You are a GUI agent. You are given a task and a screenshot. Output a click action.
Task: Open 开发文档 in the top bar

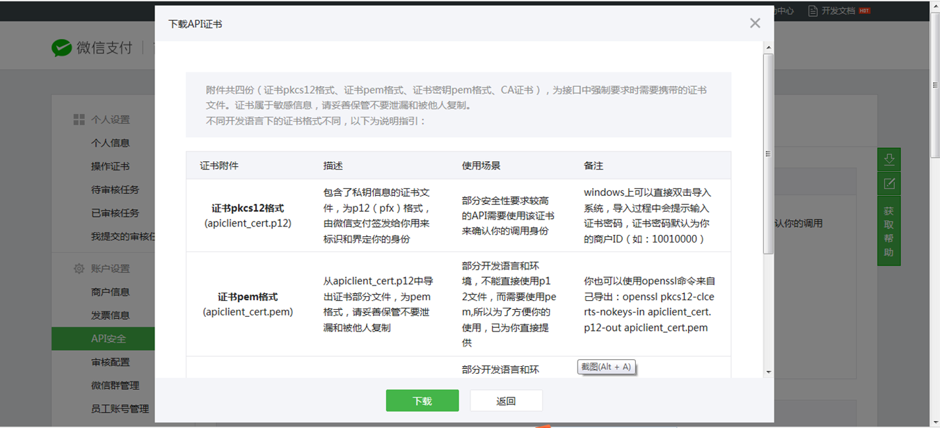click(838, 10)
